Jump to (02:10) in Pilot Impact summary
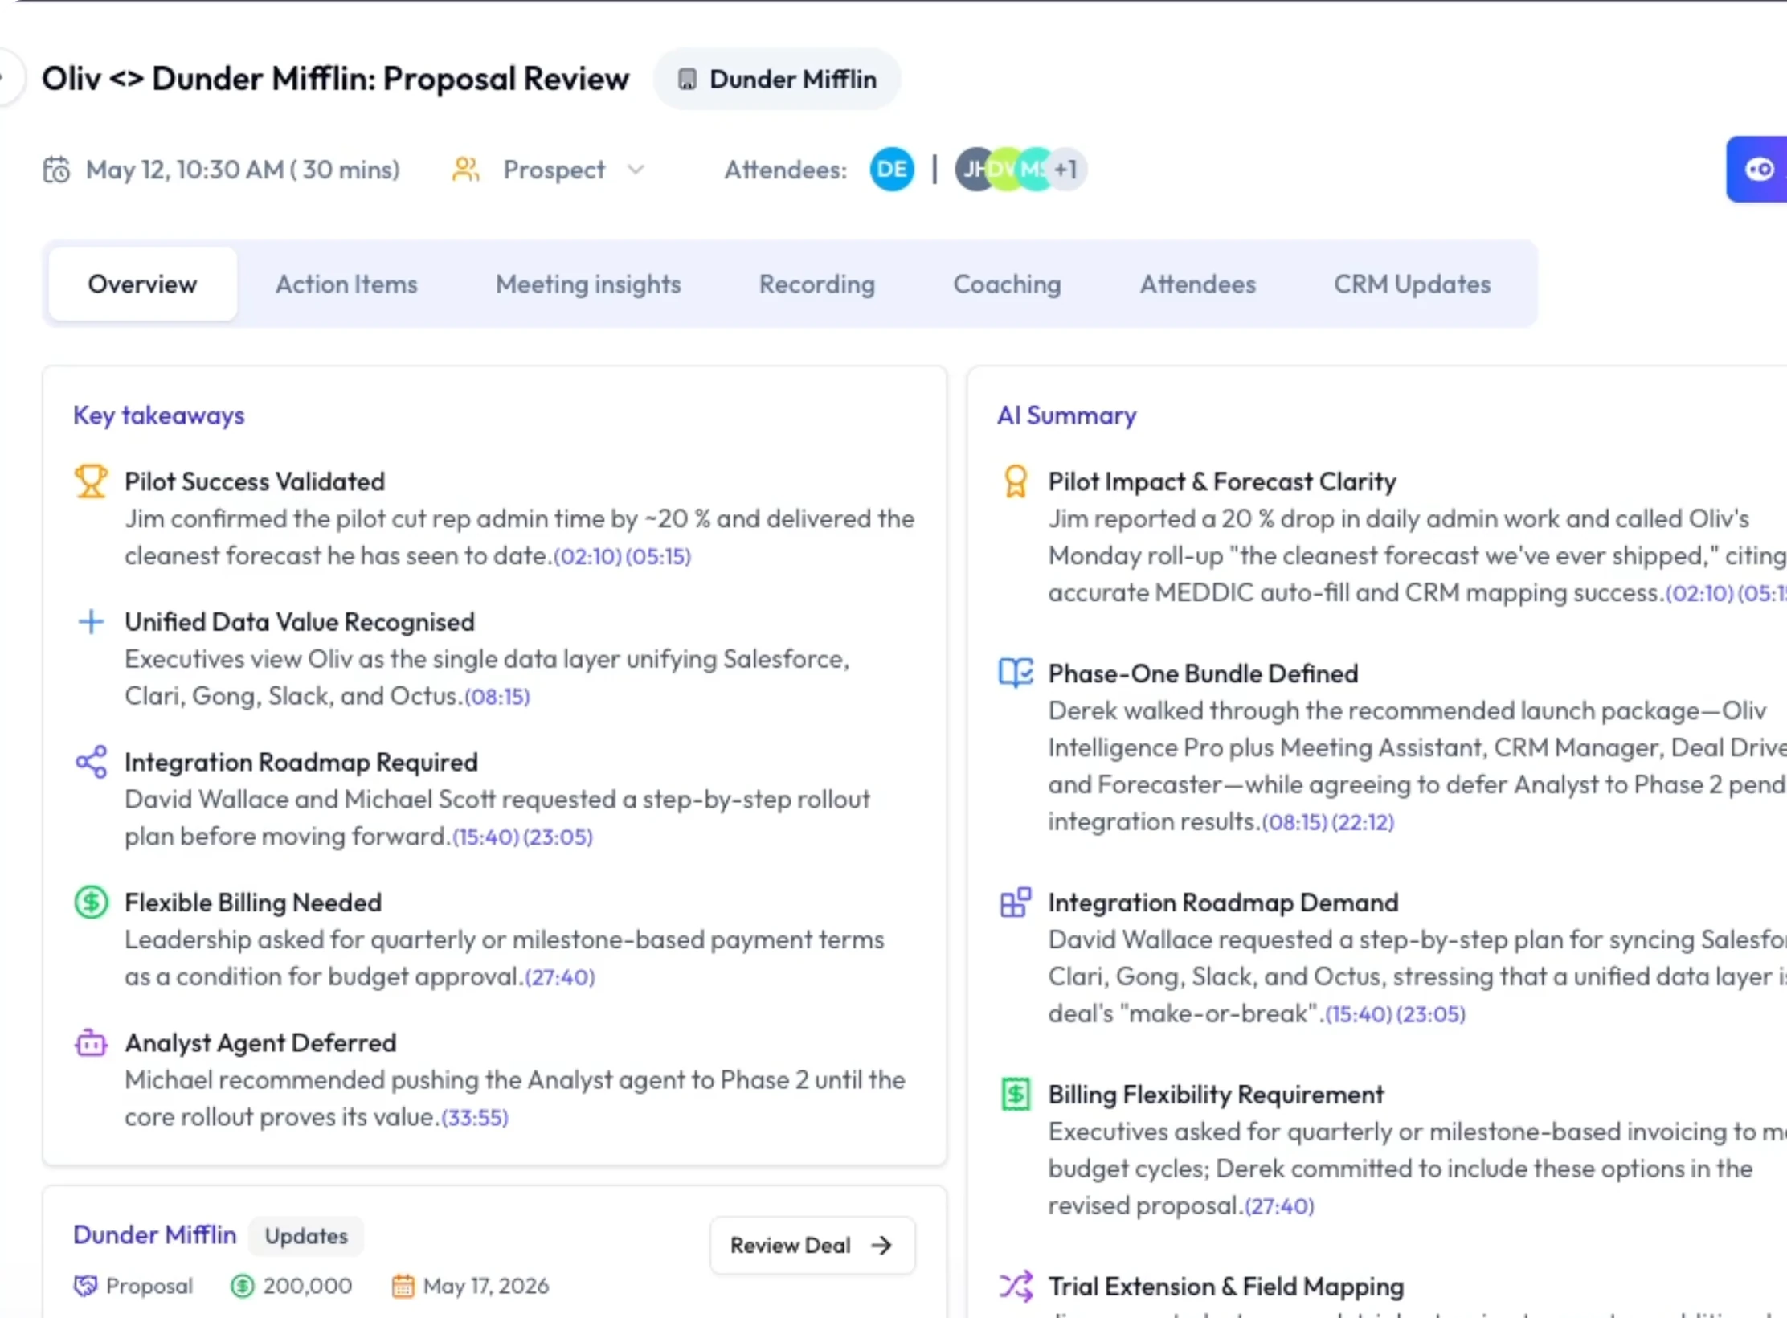This screenshot has height=1318, width=1787. 1699,593
